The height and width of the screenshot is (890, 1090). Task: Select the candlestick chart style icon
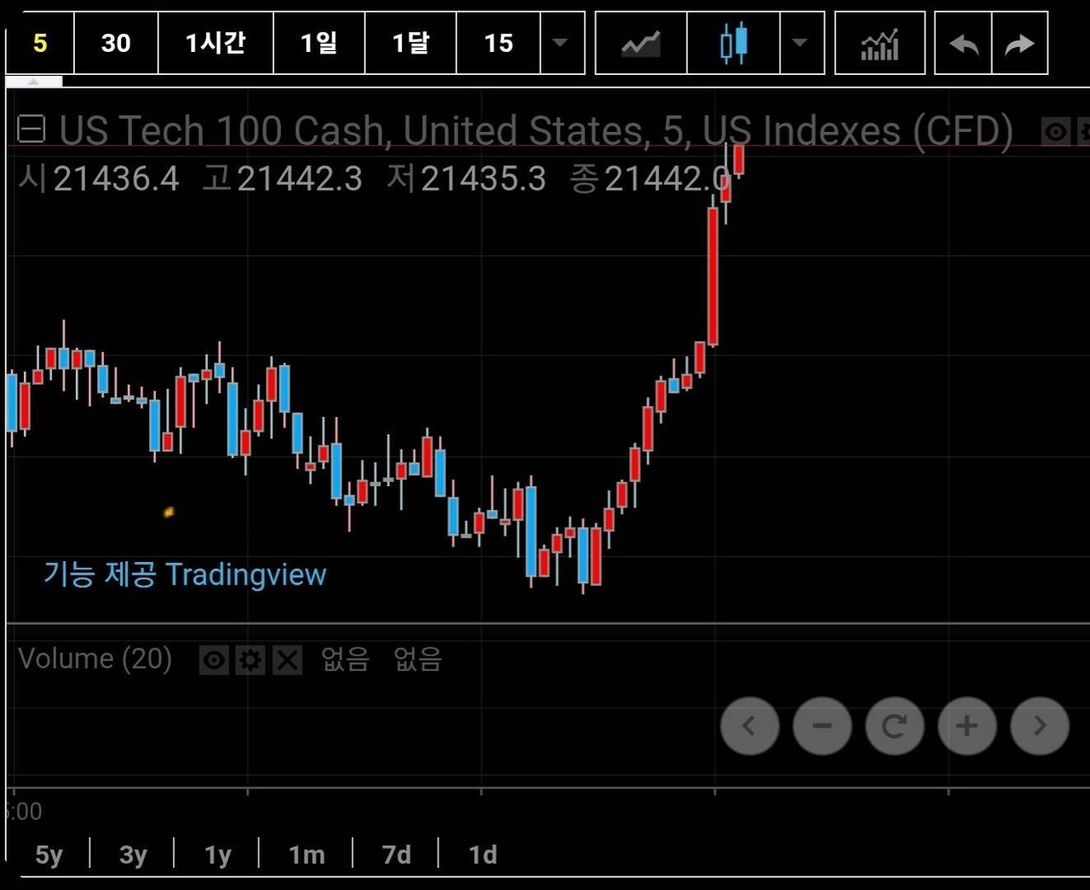tap(732, 43)
